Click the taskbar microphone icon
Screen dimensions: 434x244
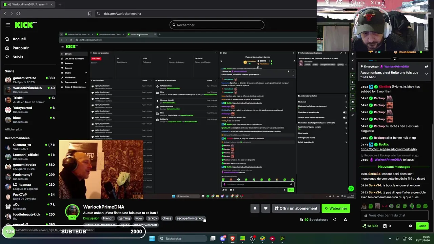(x=397, y=239)
